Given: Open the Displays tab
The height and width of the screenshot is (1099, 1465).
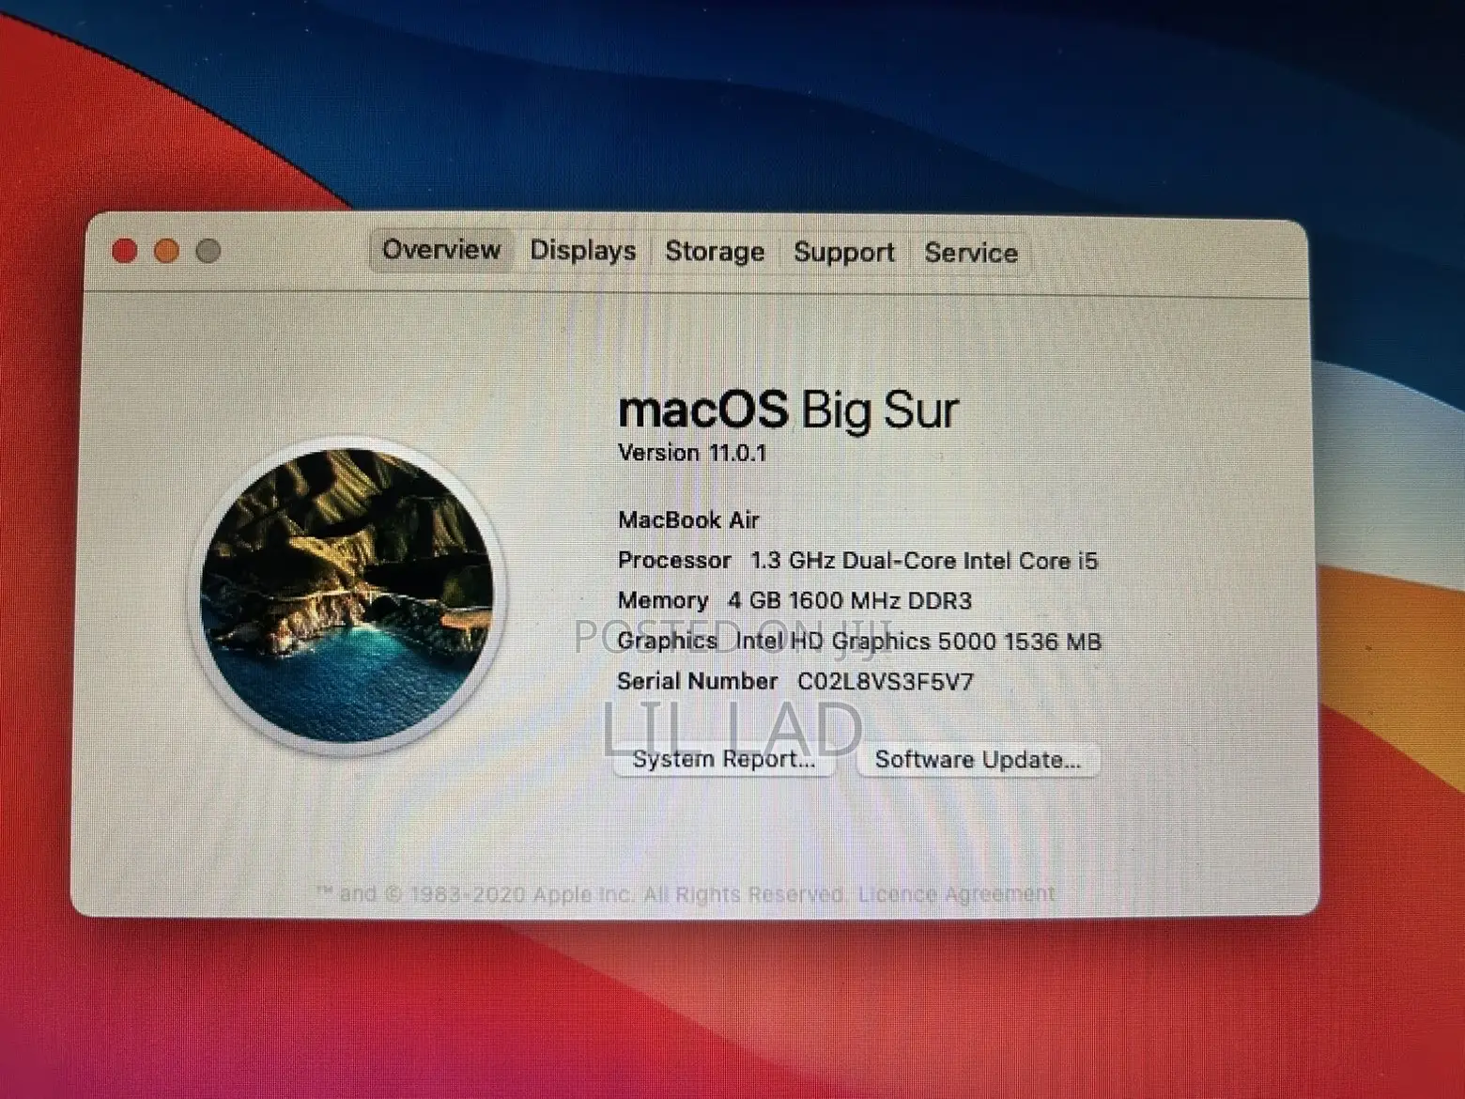Looking at the screenshot, I should (583, 251).
